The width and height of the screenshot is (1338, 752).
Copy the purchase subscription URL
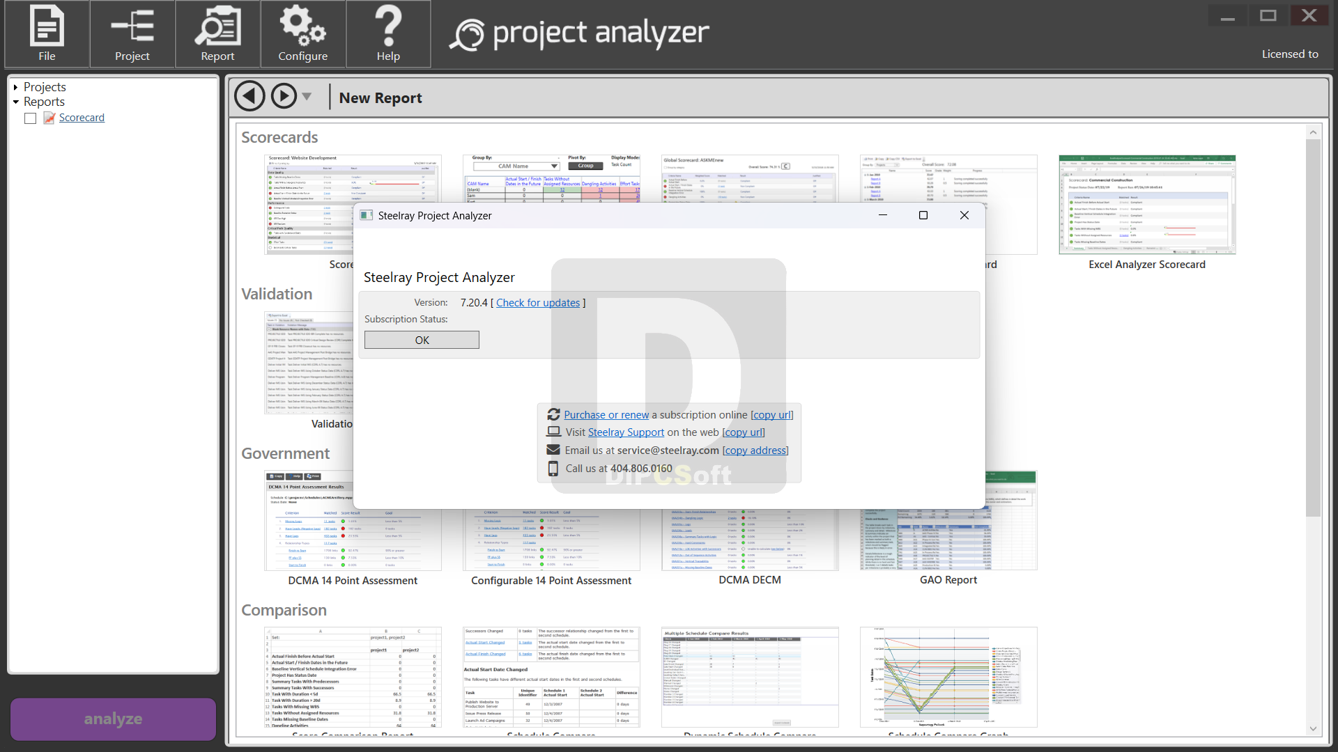(x=772, y=415)
